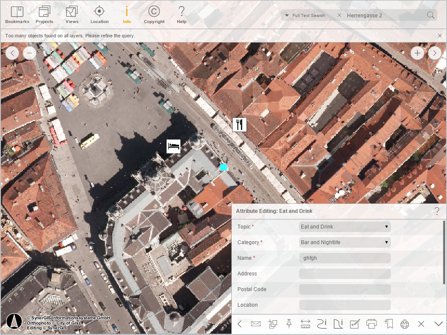
Task: Click the cyan highlighted map marker
Action: [223, 167]
